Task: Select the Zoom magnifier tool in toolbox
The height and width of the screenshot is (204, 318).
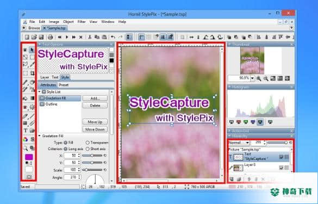Action: [x=26, y=148]
